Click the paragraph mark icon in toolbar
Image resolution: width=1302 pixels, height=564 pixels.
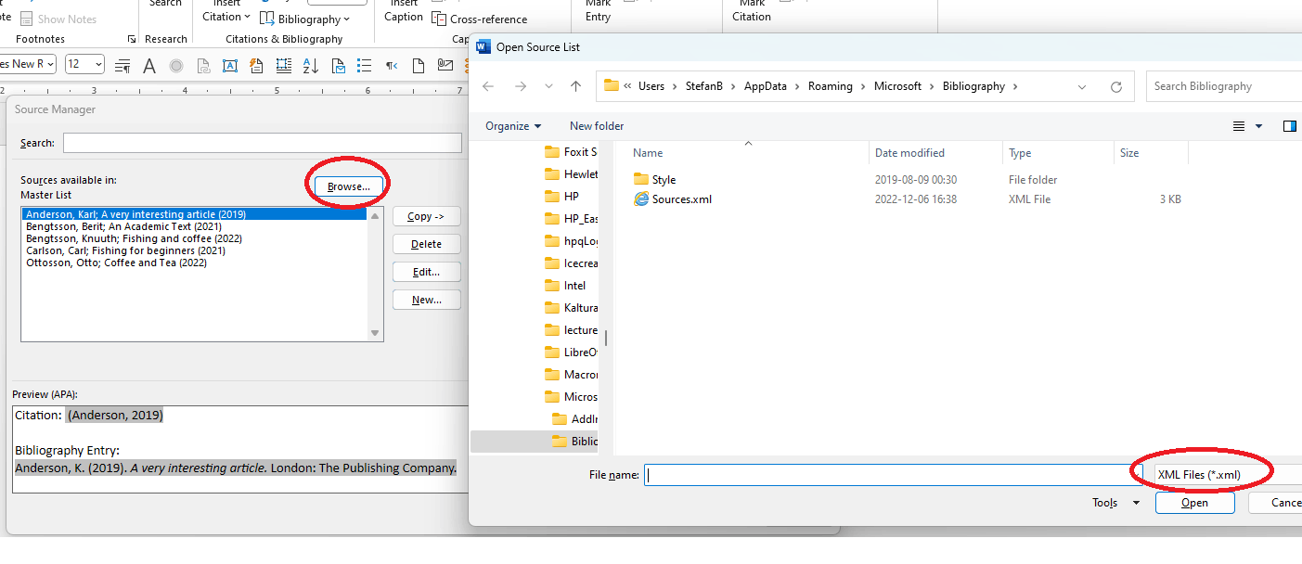pyautogui.click(x=392, y=65)
